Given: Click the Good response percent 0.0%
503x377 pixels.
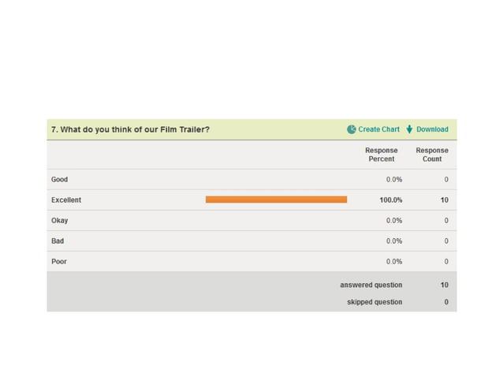Looking at the screenshot, I should point(394,180).
